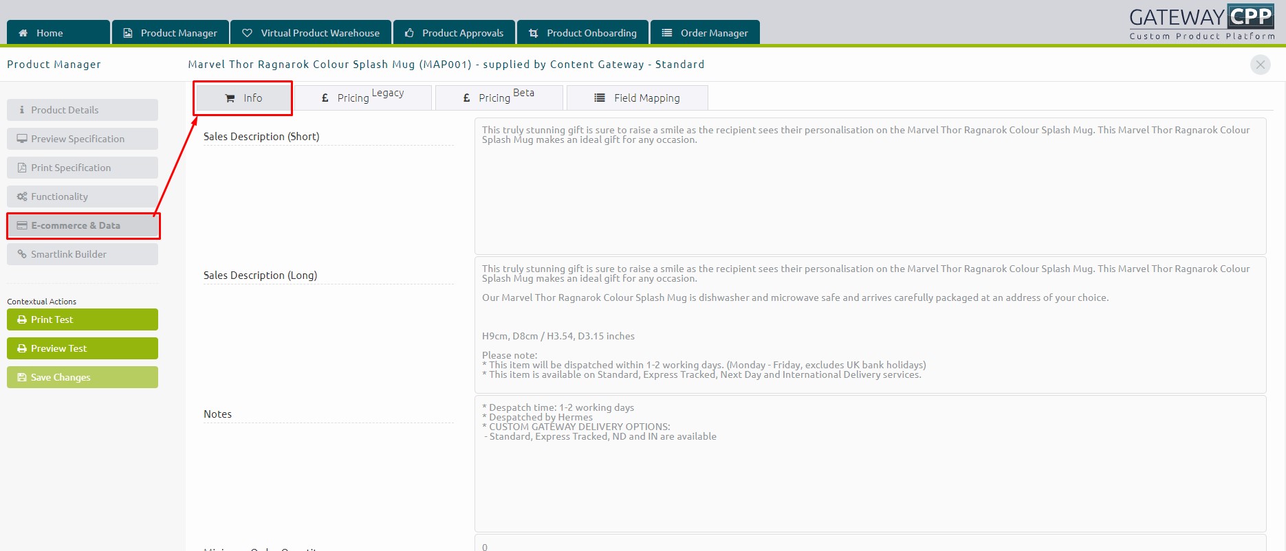Click the '* Despatched by Hermes' note line
This screenshot has height=551, width=1286.
coord(537,417)
